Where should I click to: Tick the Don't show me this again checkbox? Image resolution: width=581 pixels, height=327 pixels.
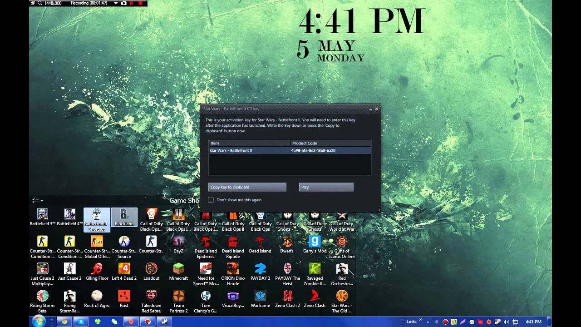(x=211, y=200)
